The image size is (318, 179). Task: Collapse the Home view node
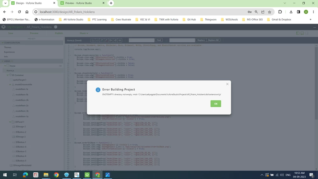[5, 66]
